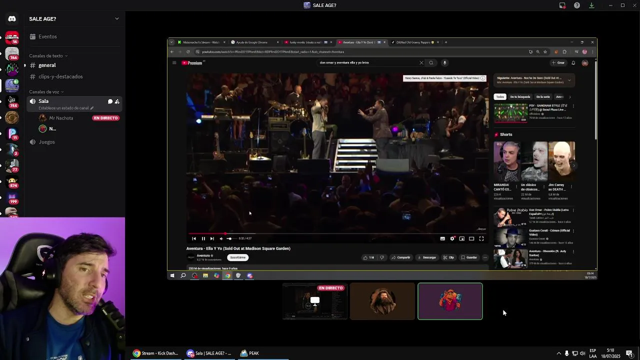Click Descargar button in streamed YouTube
This screenshot has height=360, width=640.
coord(426,257)
